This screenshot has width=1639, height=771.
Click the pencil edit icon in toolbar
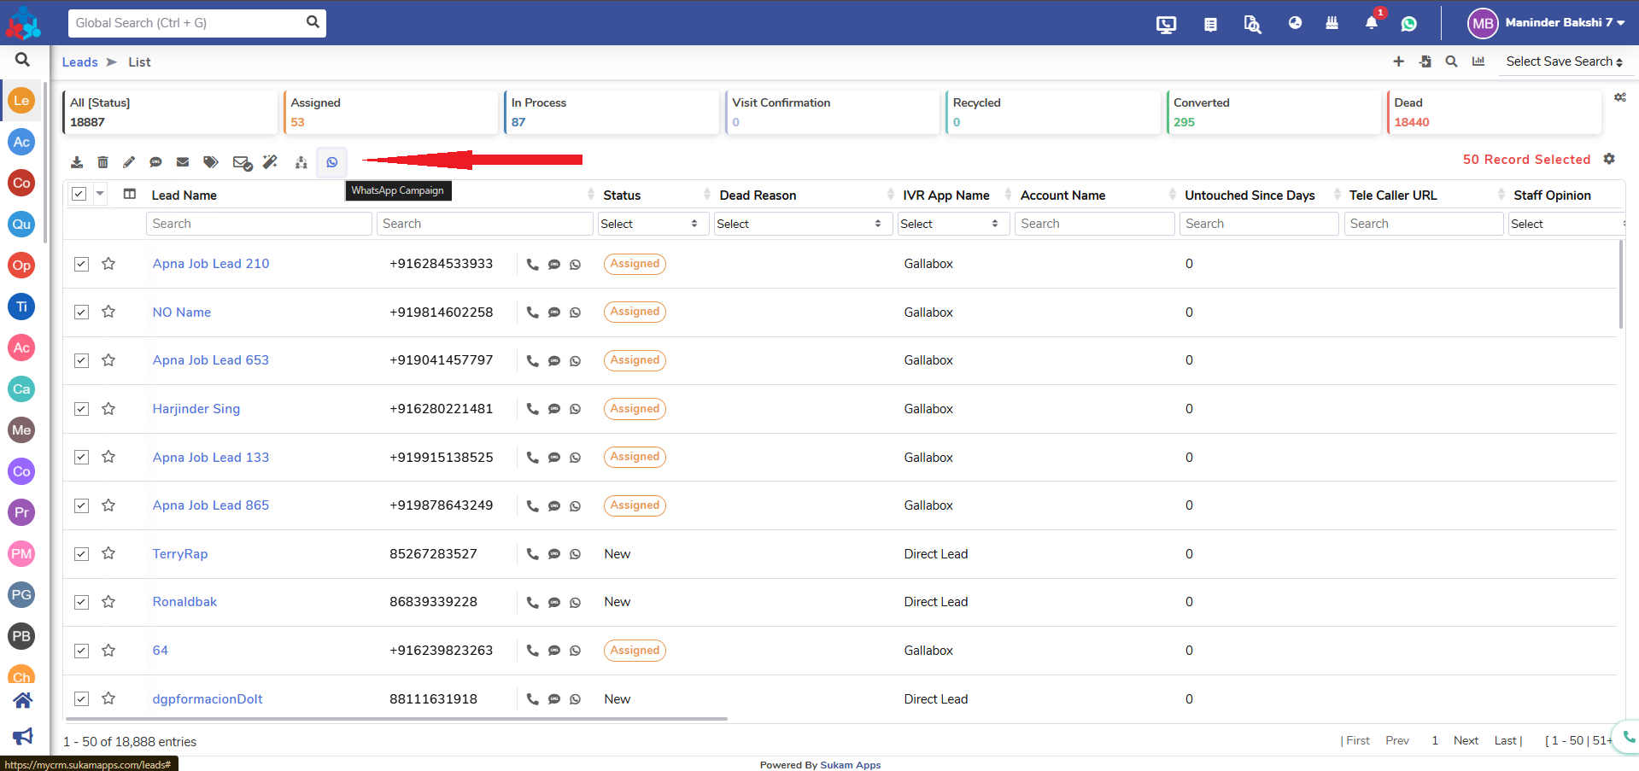[x=129, y=162]
